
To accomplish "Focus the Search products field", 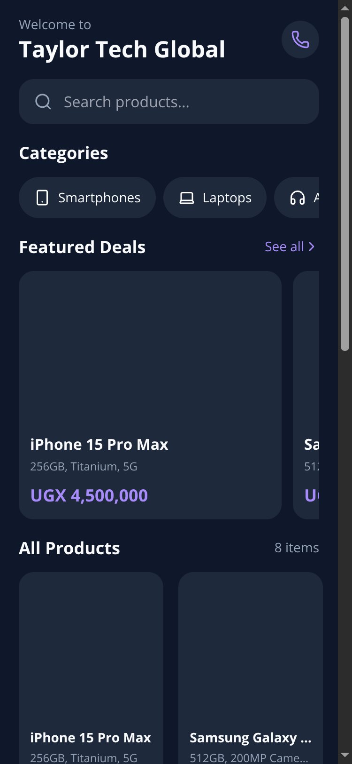I will [x=169, y=102].
